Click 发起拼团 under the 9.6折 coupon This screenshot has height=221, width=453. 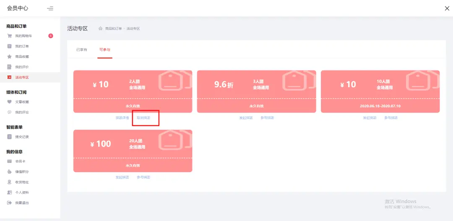246,118
